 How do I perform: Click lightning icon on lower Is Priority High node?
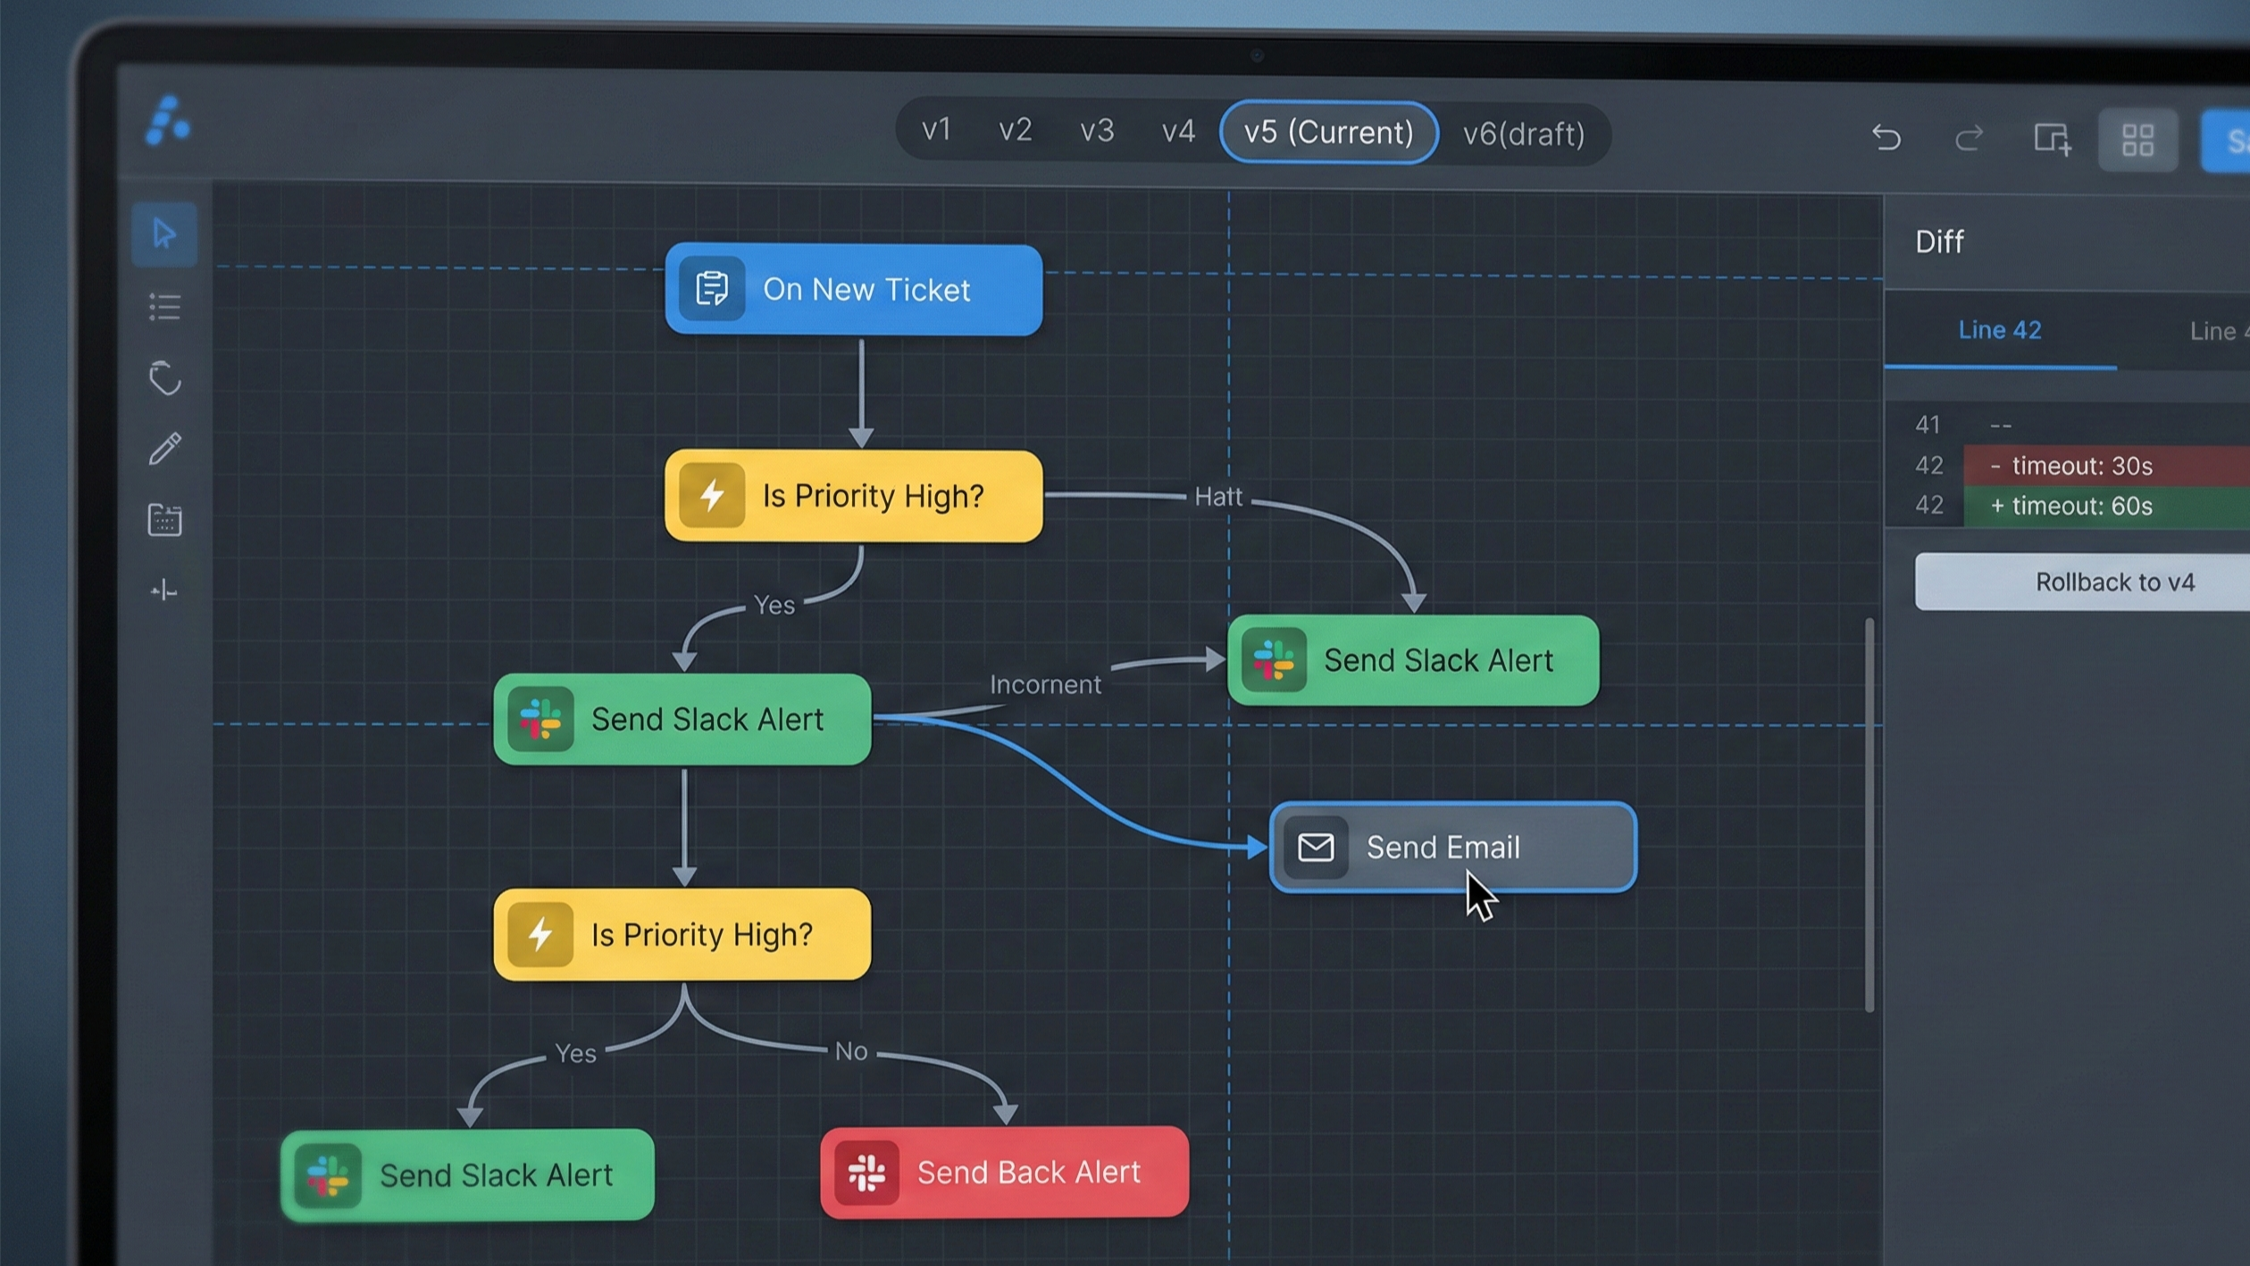(540, 935)
